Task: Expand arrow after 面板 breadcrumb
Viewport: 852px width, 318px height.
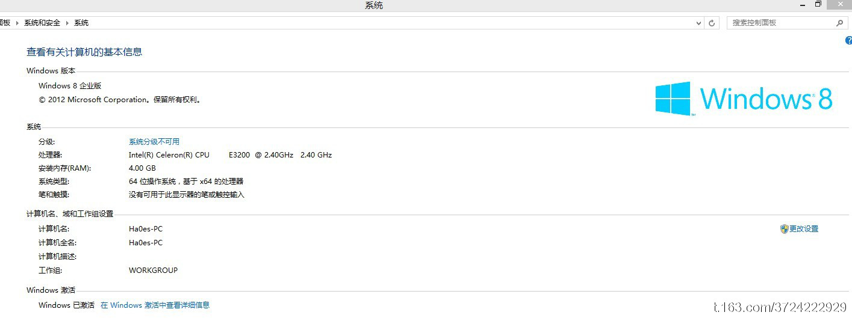Action: pos(17,23)
